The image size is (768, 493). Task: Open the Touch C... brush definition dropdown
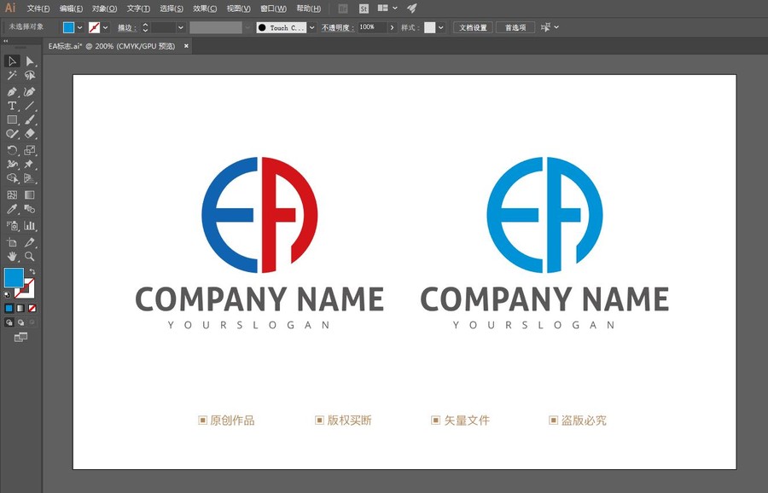(312, 28)
